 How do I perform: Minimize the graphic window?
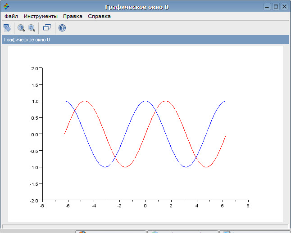[x=267, y=7]
